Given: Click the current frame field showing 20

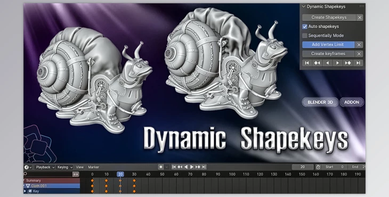Looking at the screenshot, I should (x=303, y=167).
